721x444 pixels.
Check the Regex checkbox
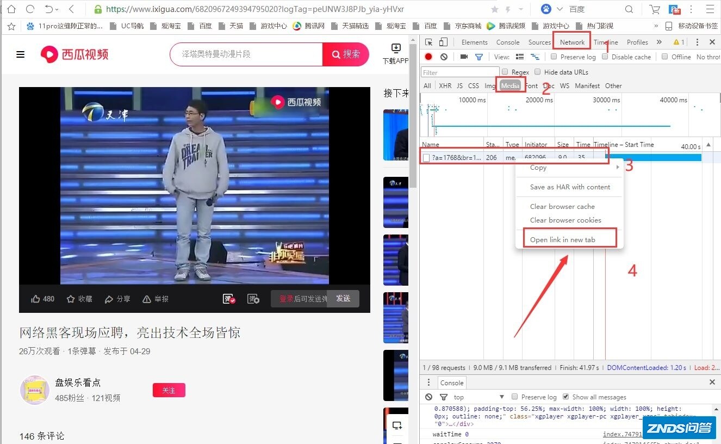coord(505,72)
